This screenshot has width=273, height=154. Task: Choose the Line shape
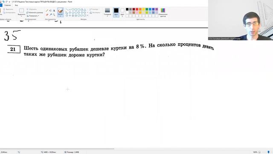coord(67,9)
